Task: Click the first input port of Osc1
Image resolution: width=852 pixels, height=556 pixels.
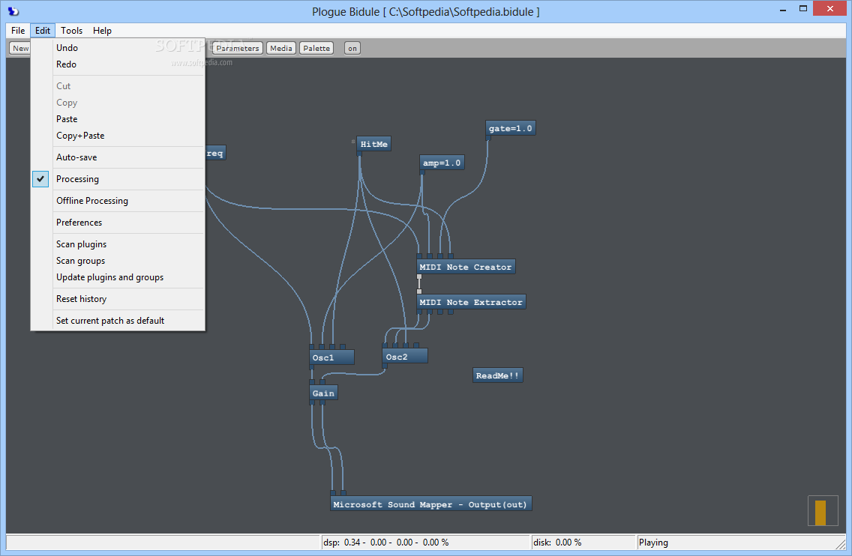Action: click(312, 347)
